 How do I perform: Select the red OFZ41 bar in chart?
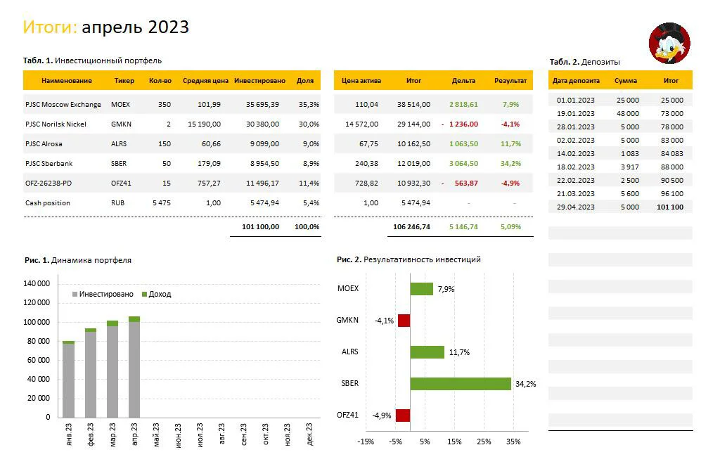pyautogui.click(x=403, y=415)
